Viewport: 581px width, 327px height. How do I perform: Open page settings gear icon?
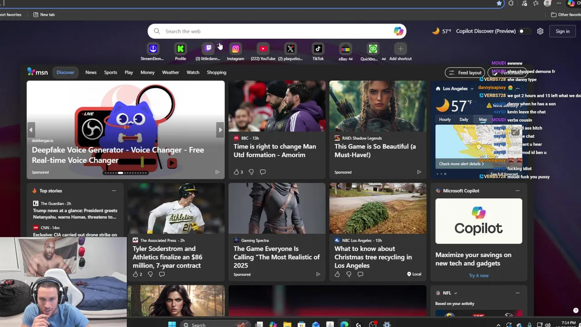[540, 31]
